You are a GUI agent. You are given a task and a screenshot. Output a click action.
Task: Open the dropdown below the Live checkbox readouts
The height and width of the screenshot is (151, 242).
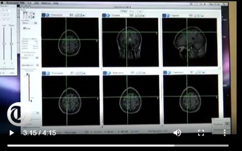[29, 58]
